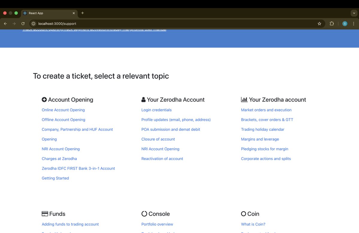Open the Chrome three-dot menu
This screenshot has width=359, height=233.
(354, 24)
